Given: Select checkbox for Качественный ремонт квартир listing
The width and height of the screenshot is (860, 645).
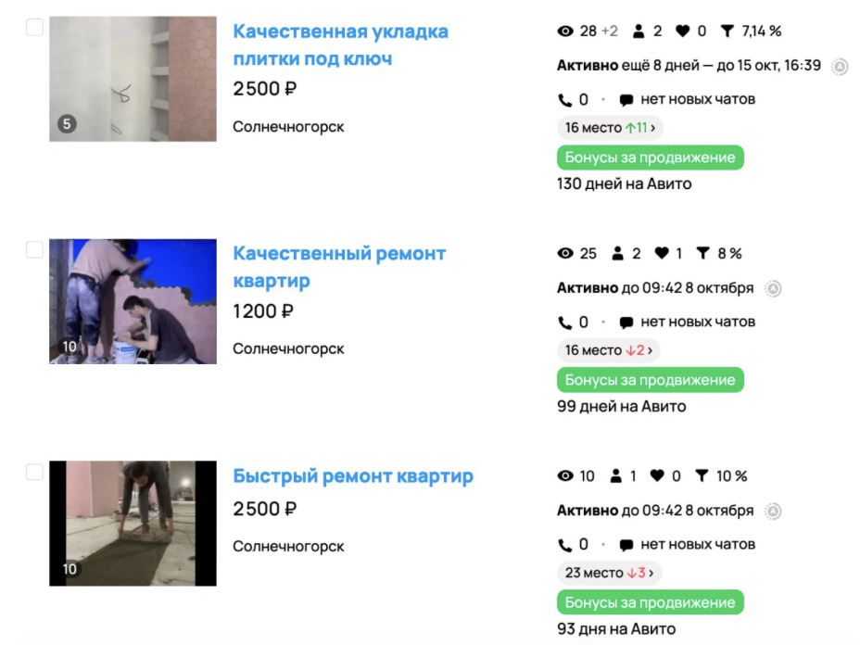Looking at the screenshot, I should (34, 249).
